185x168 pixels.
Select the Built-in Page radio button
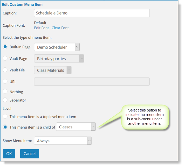(x=5, y=47)
